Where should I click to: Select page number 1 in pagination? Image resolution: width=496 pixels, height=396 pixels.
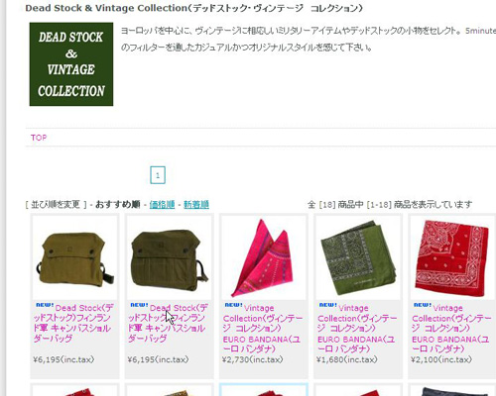[158, 175]
